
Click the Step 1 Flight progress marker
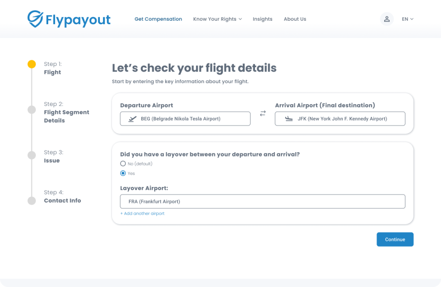pos(31,64)
